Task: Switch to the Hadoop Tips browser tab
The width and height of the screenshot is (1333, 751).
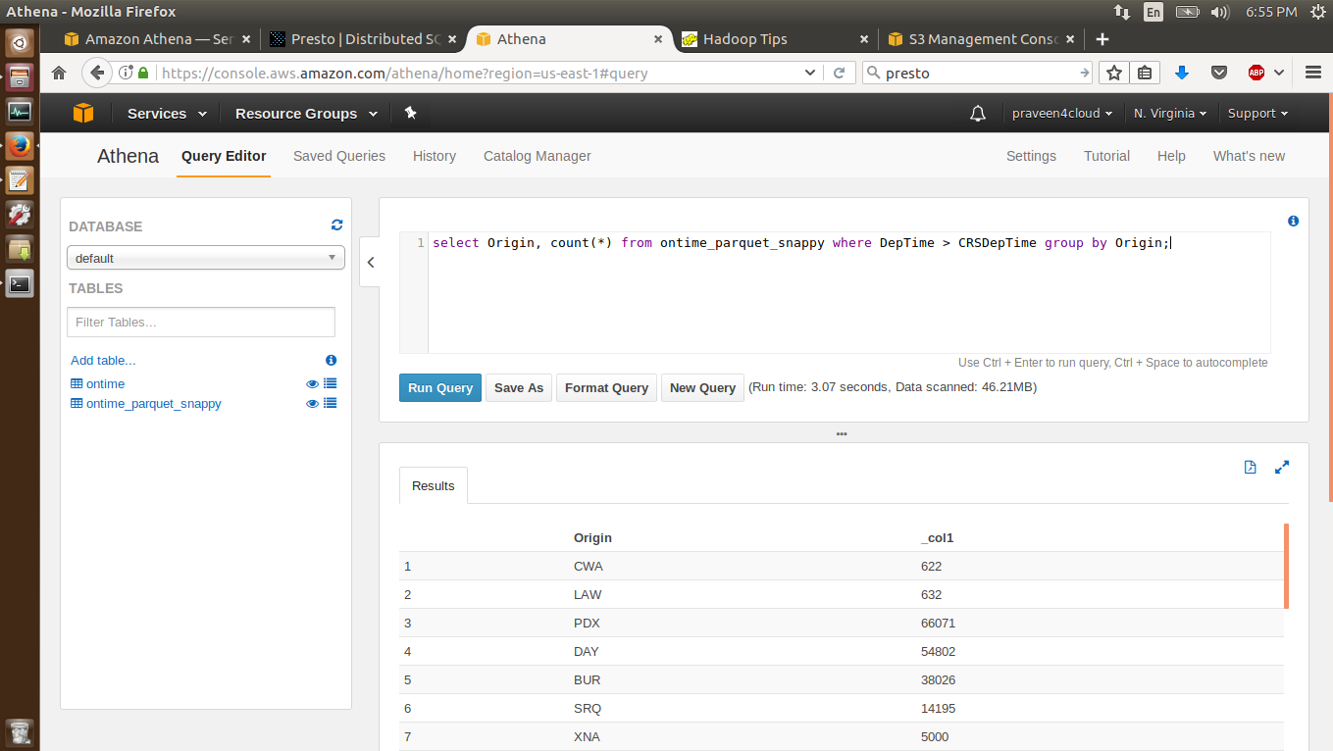Action: (x=775, y=39)
